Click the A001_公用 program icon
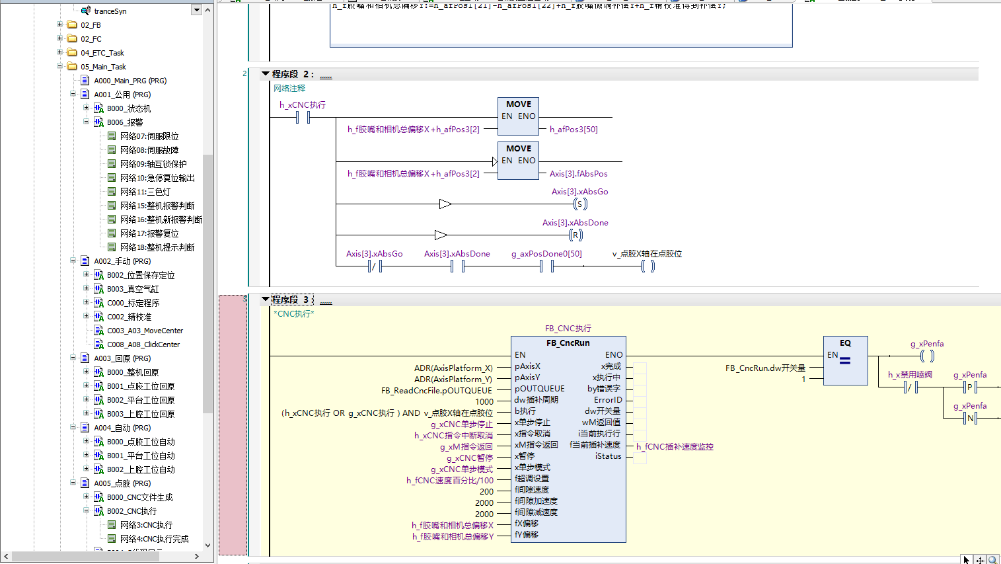1001x564 pixels. click(85, 94)
